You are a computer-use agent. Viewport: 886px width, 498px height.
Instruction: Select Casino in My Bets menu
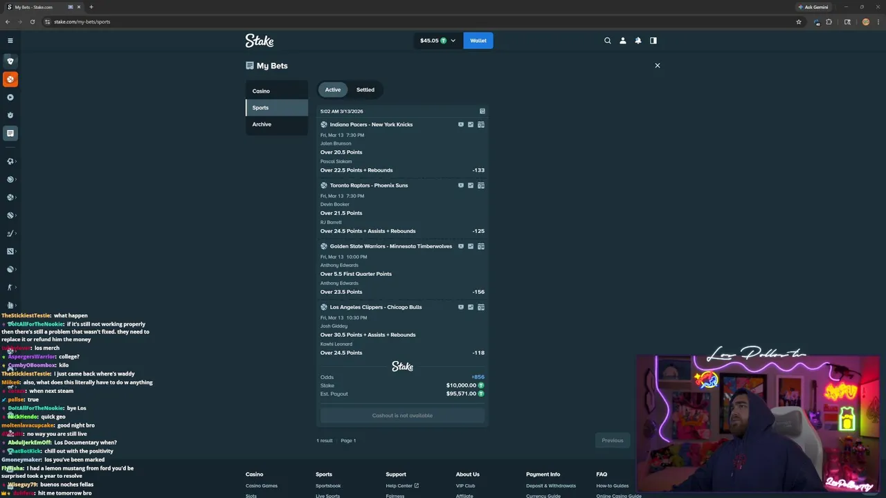[277, 91]
